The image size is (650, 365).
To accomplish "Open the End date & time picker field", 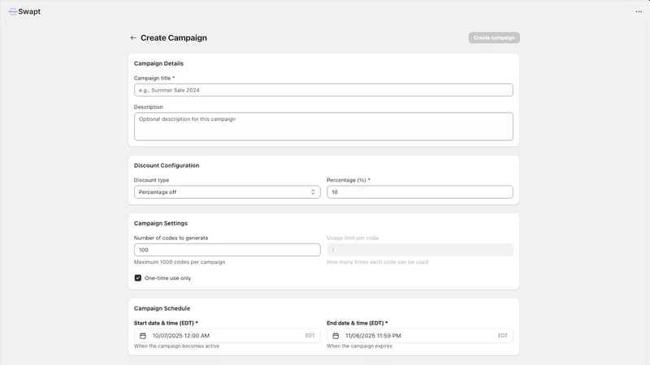I will click(420, 336).
